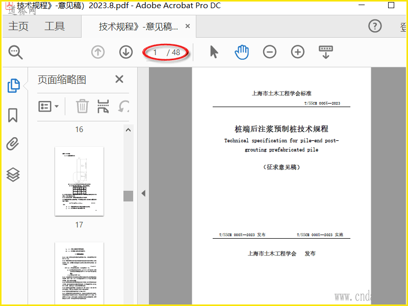
Task: Click the thumbnail label 17
Action: (x=79, y=224)
